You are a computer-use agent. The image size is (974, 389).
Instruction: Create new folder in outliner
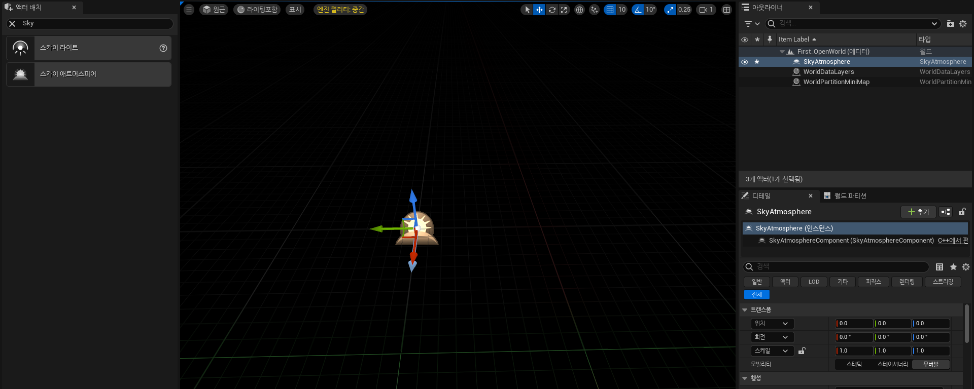(x=951, y=24)
